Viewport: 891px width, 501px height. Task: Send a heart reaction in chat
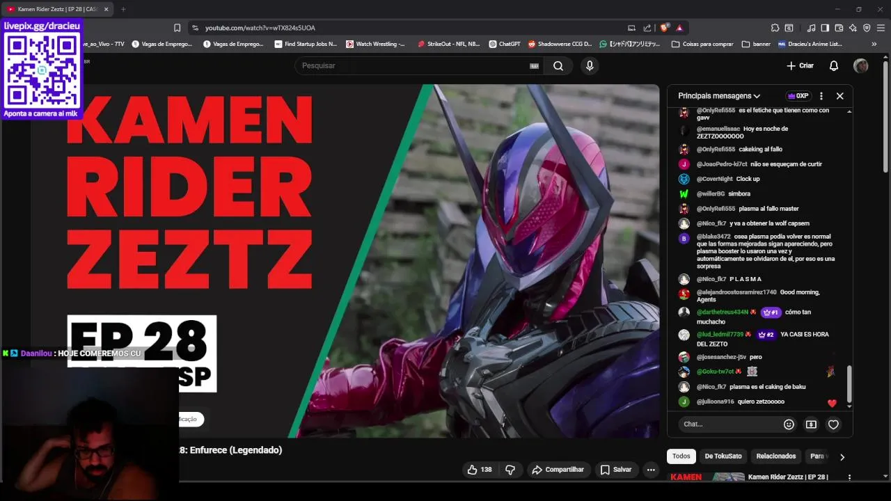pos(833,424)
